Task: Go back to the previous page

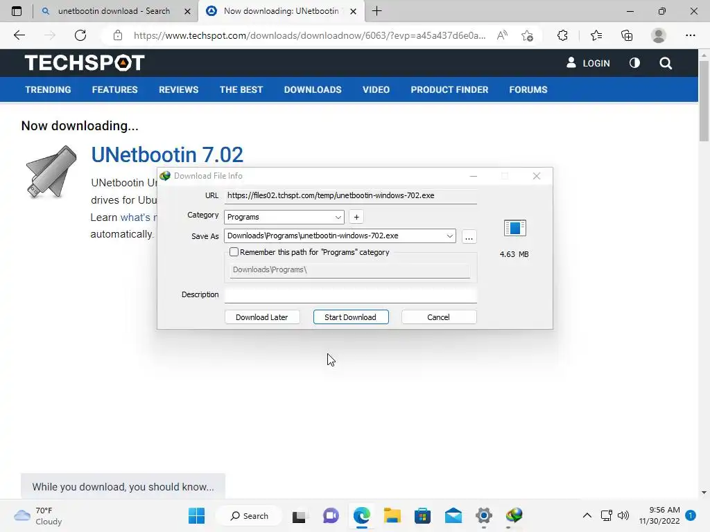Action: pyautogui.click(x=19, y=35)
